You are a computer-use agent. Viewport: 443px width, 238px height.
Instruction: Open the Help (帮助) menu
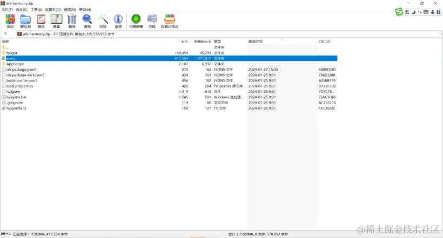85,10
